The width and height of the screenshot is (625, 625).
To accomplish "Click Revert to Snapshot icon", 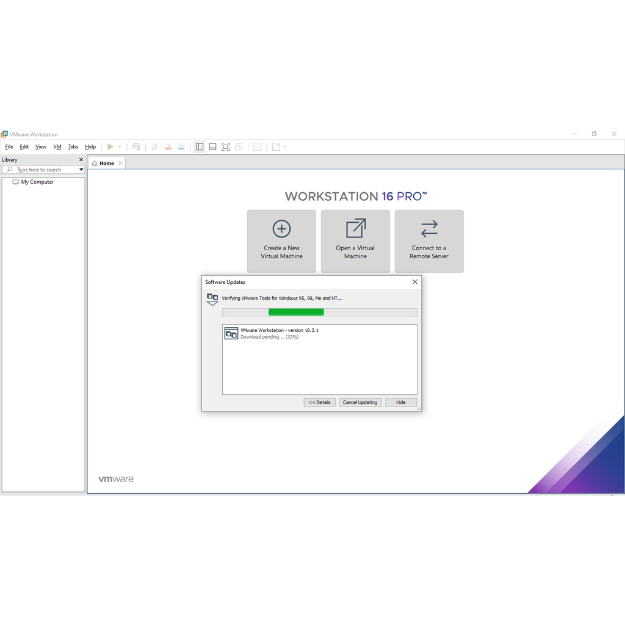I will coord(168,146).
